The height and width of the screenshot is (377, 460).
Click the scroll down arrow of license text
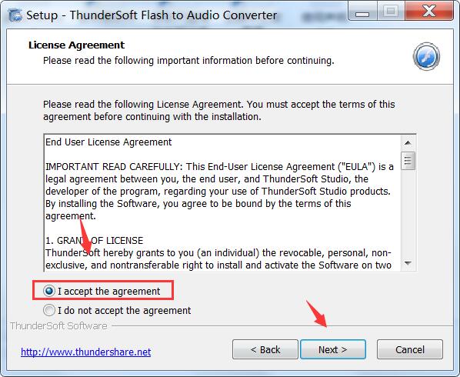(408, 263)
